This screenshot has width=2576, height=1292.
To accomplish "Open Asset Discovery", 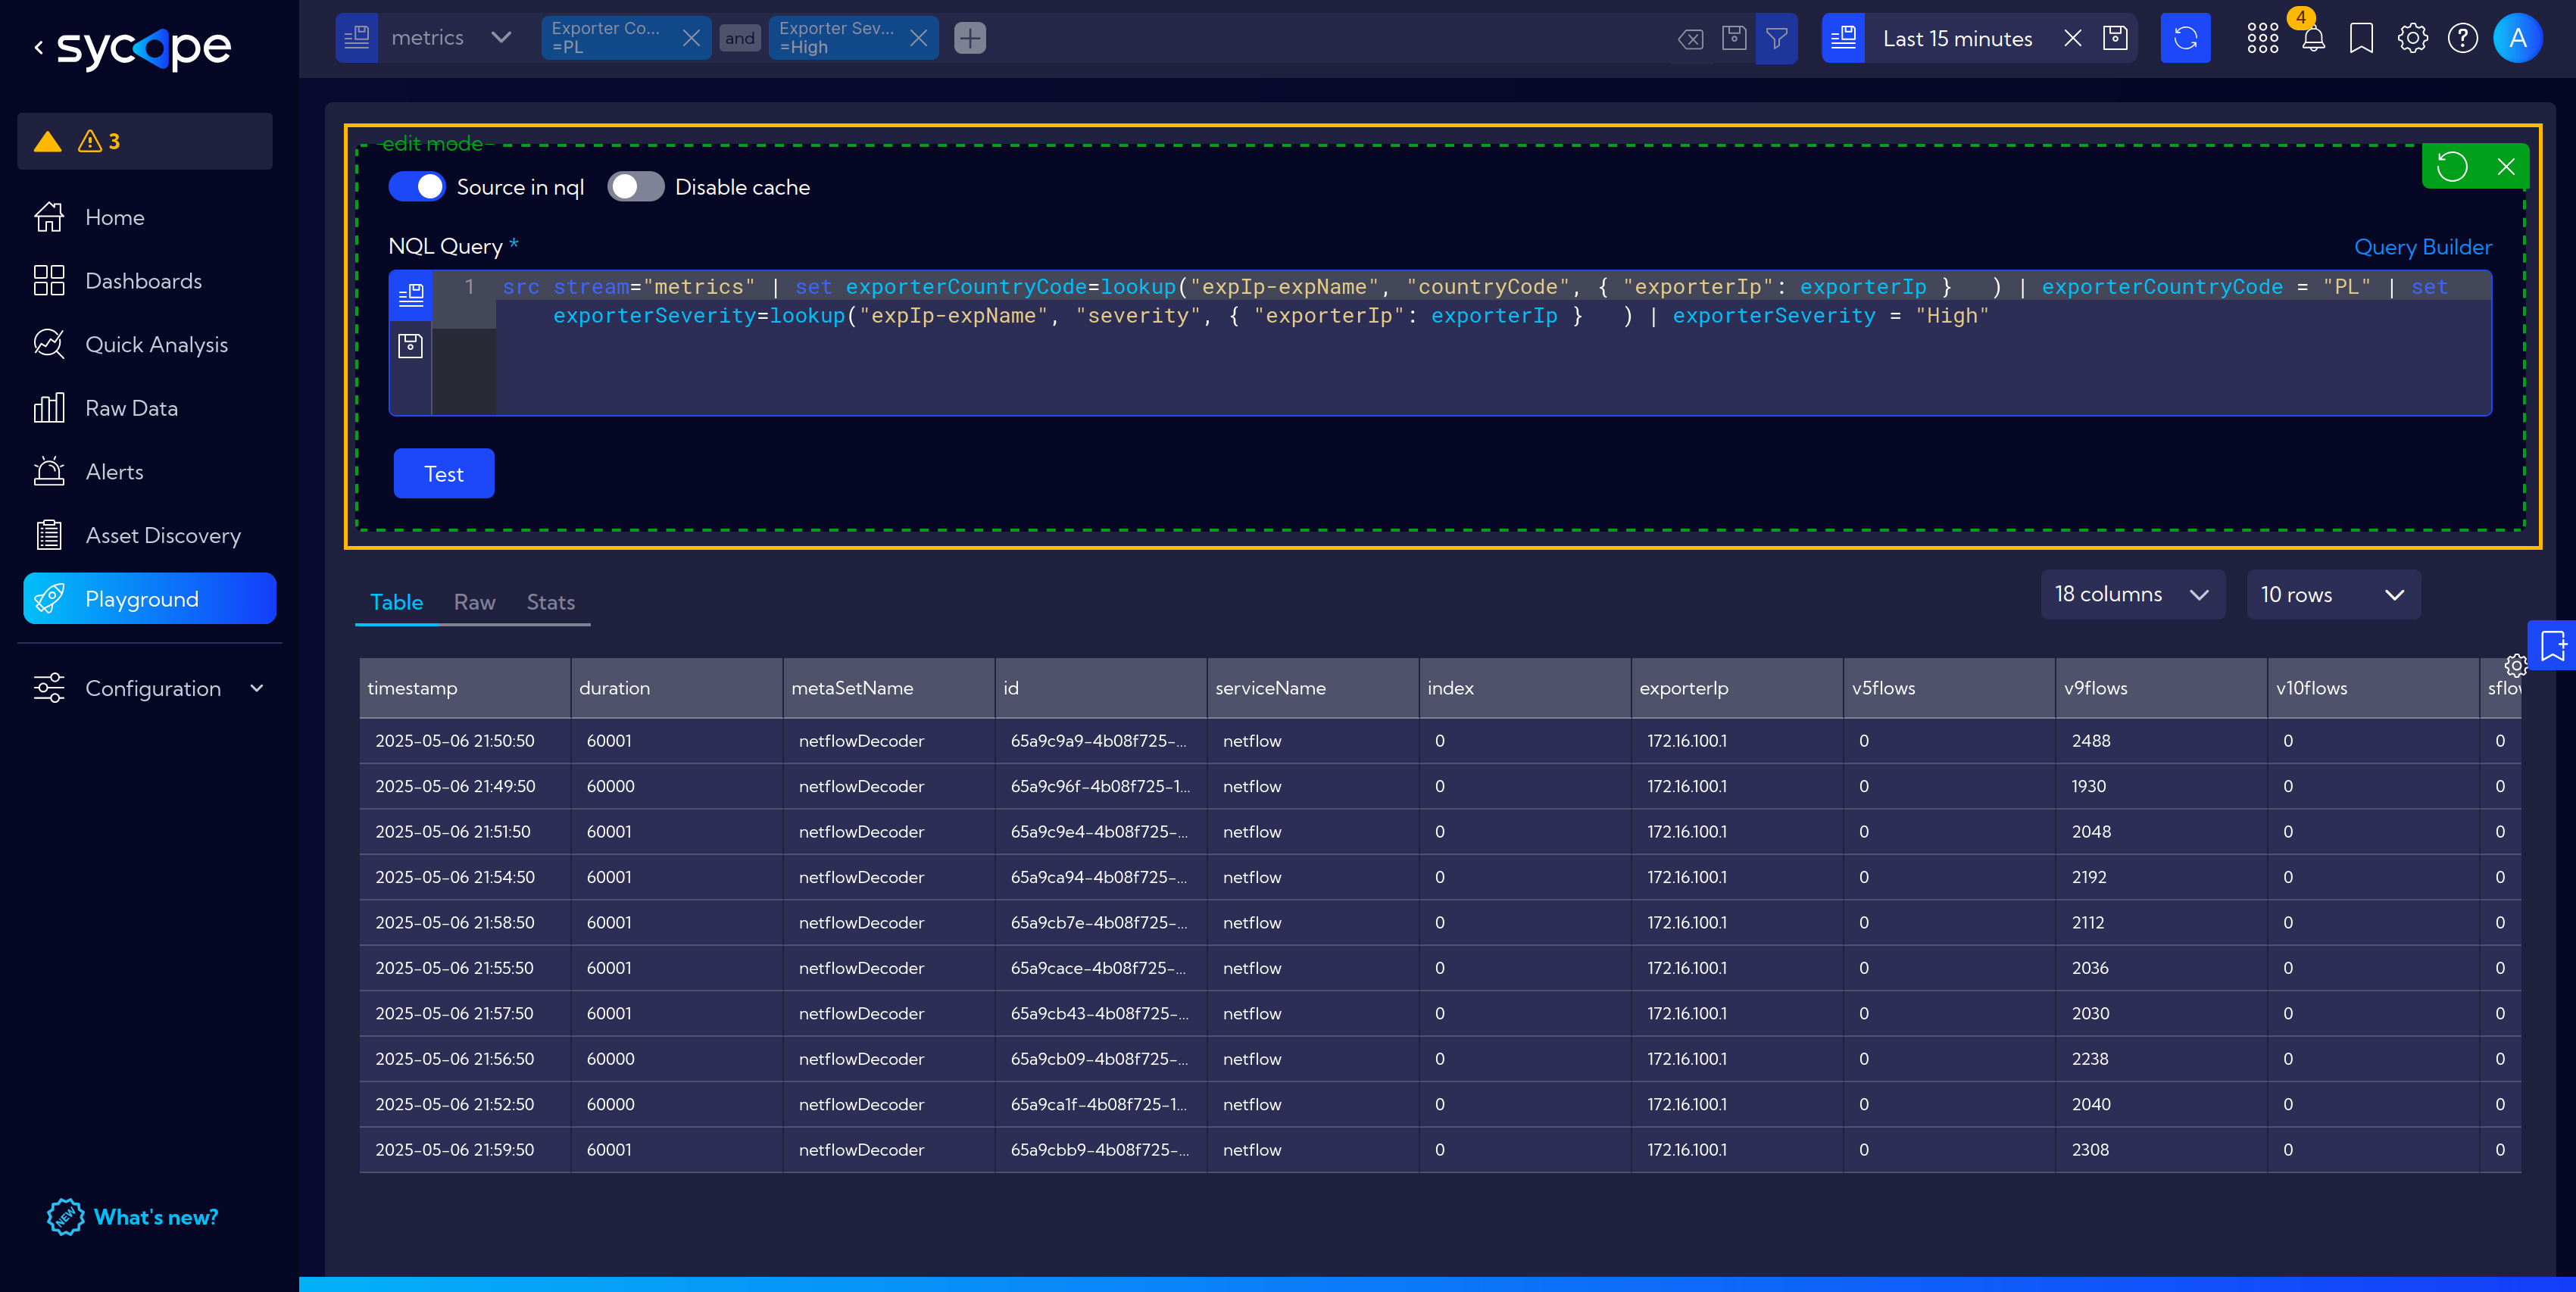I will pyautogui.click(x=163, y=535).
